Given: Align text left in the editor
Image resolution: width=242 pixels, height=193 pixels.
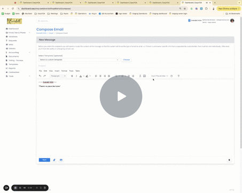Looking at the screenshot, I should (96, 76).
